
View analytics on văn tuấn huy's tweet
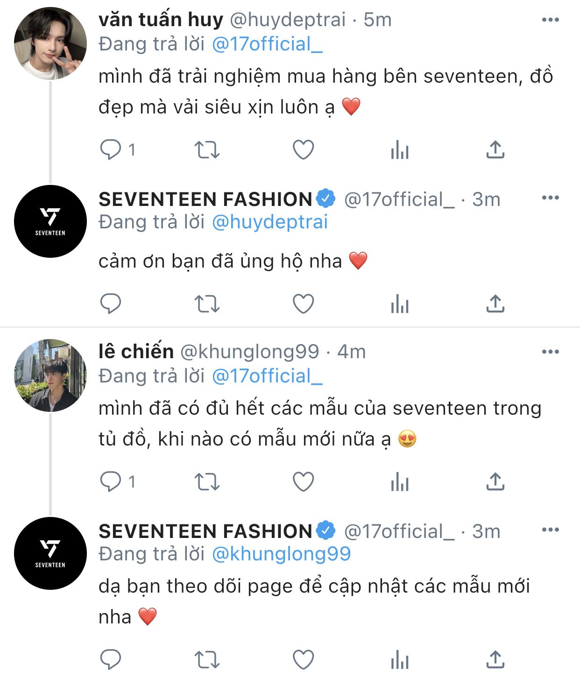click(x=400, y=150)
